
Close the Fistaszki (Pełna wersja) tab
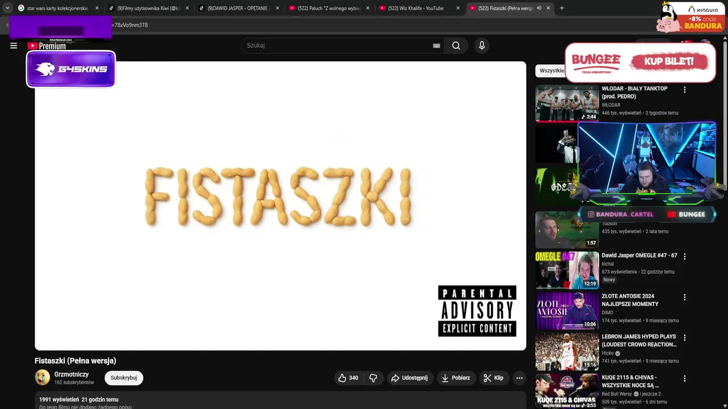(548, 8)
